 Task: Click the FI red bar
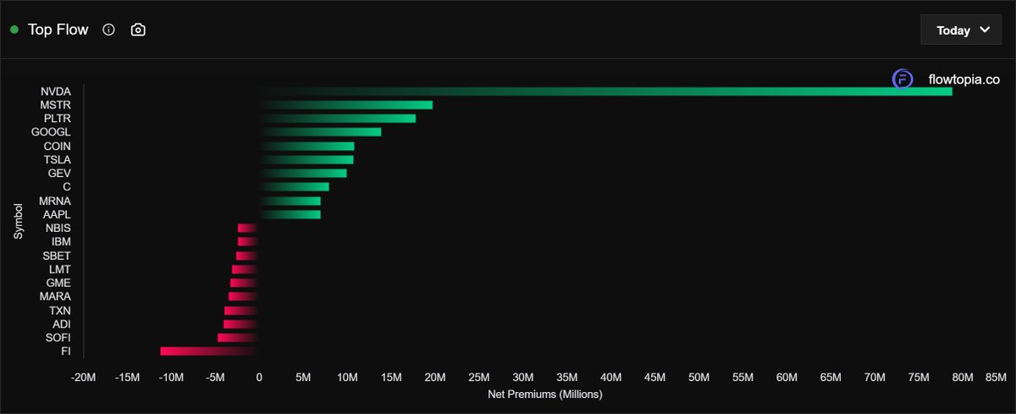(x=210, y=351)
